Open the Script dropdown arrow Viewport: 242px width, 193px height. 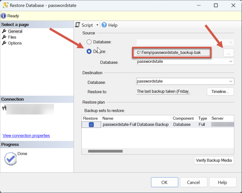click(97, 25)
